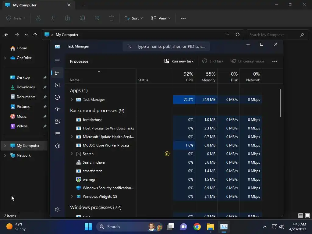Click the Copy icon in File Explorer toolbar

pos(53,18)
